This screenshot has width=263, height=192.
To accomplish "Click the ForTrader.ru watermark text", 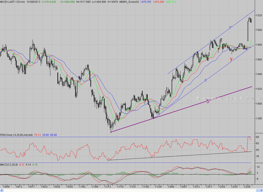I will coord(251,98).
